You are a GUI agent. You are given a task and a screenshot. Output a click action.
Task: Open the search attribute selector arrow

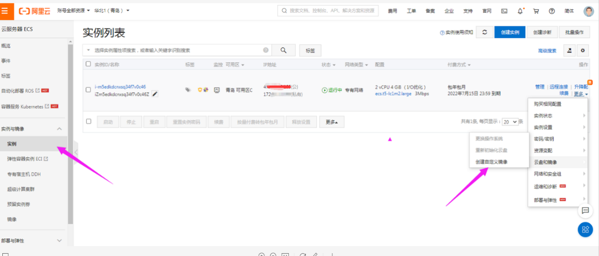pos(88,50)
